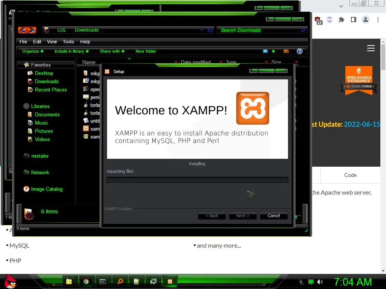Click the change view icon in Explorer toolbar
Screen dimensions: 386x289
[265, 51]
